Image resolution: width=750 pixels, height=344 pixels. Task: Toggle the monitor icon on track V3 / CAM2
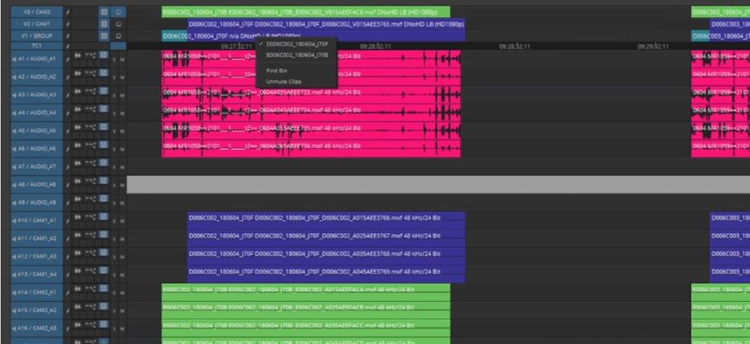pyautogui.click(x=118, y=12)
